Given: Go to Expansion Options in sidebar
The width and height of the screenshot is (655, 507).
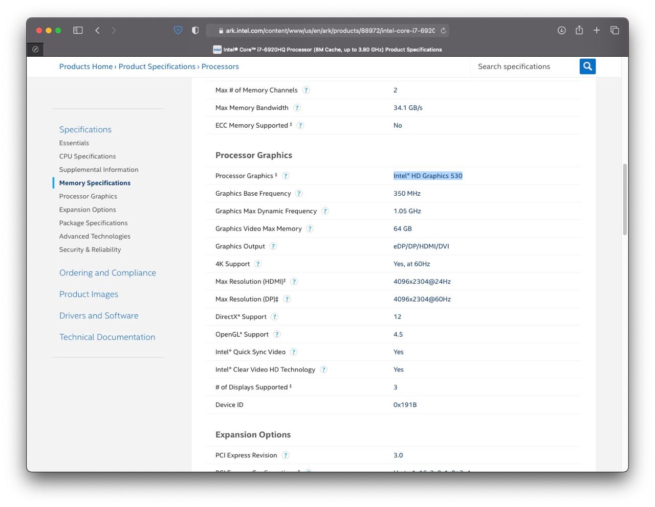Looking at the screenshot, I should (x=88, y=210).
